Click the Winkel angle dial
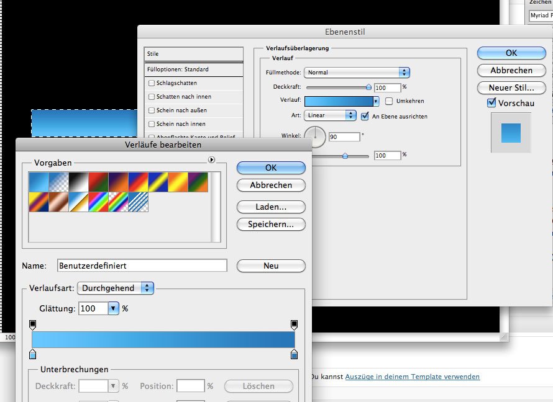The height and width of the screenshot is (402, 553). (315, 136)
